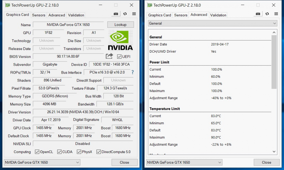Click Power Limit Adjustment Range -40% to +0%
284x170 pixels.
(x=221, y=98)
